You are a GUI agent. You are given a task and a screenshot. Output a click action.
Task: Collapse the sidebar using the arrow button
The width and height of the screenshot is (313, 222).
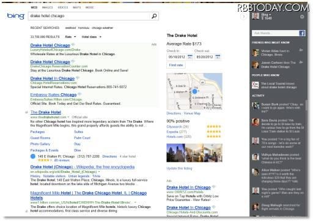[243, 17]
